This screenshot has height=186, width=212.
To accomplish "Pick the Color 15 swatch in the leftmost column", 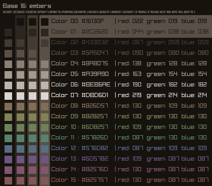I will (8, 181).
